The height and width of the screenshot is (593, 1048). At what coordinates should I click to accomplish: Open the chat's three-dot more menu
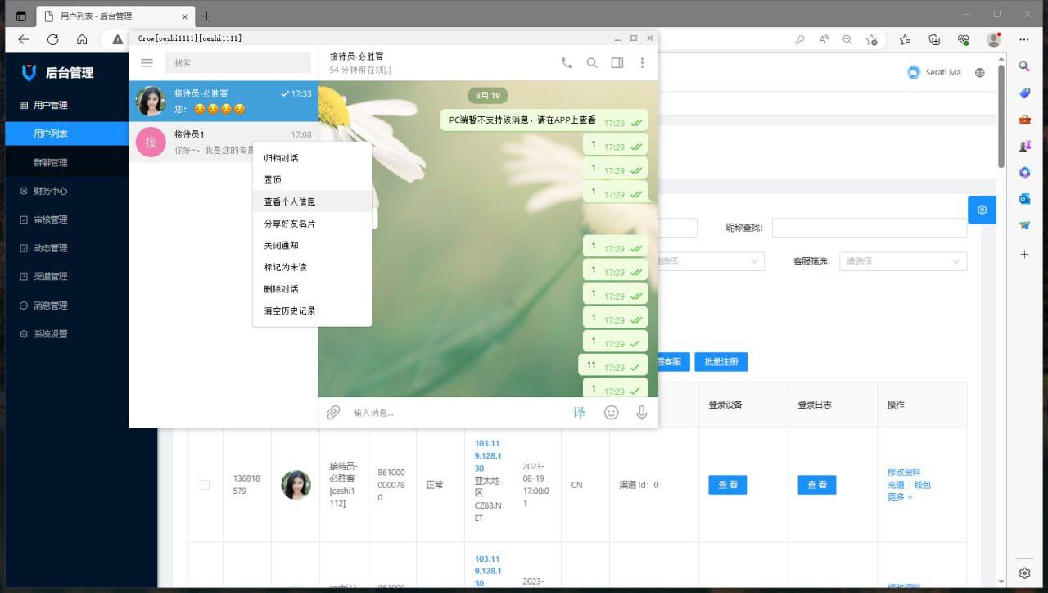tap(642, 62)
